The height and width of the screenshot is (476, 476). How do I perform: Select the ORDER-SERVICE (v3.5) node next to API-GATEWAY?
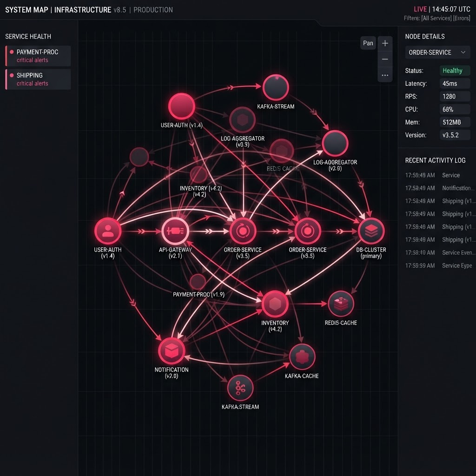point(243,231)
